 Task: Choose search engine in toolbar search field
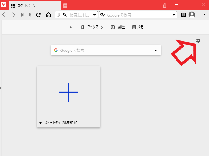click(103, 15)
